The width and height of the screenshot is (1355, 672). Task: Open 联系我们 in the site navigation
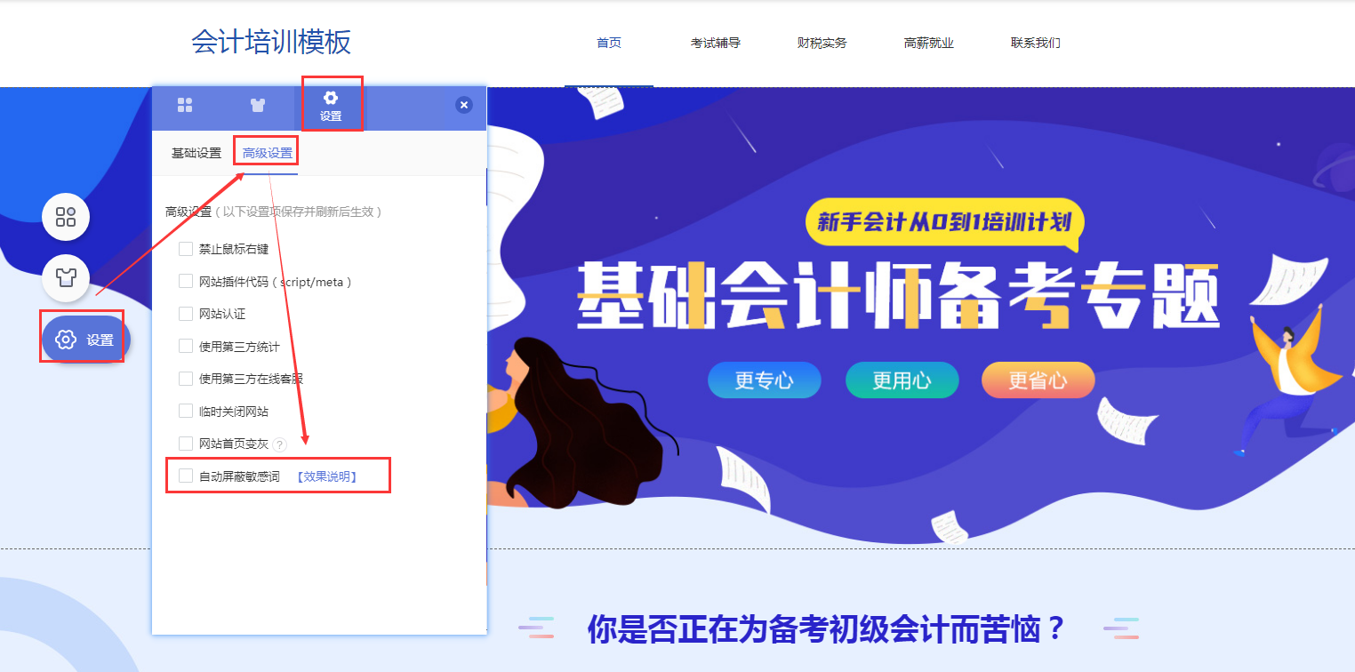(x=1035, y=43)
